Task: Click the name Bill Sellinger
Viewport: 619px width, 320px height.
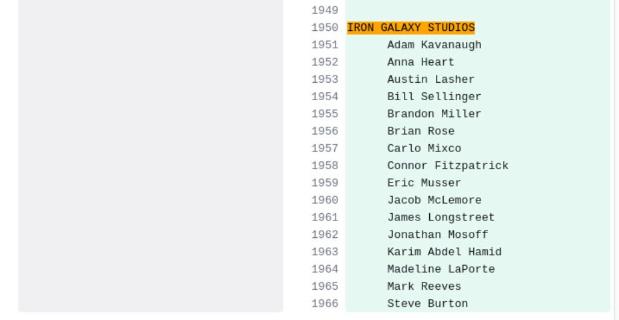Action: (x=434, y=97)
